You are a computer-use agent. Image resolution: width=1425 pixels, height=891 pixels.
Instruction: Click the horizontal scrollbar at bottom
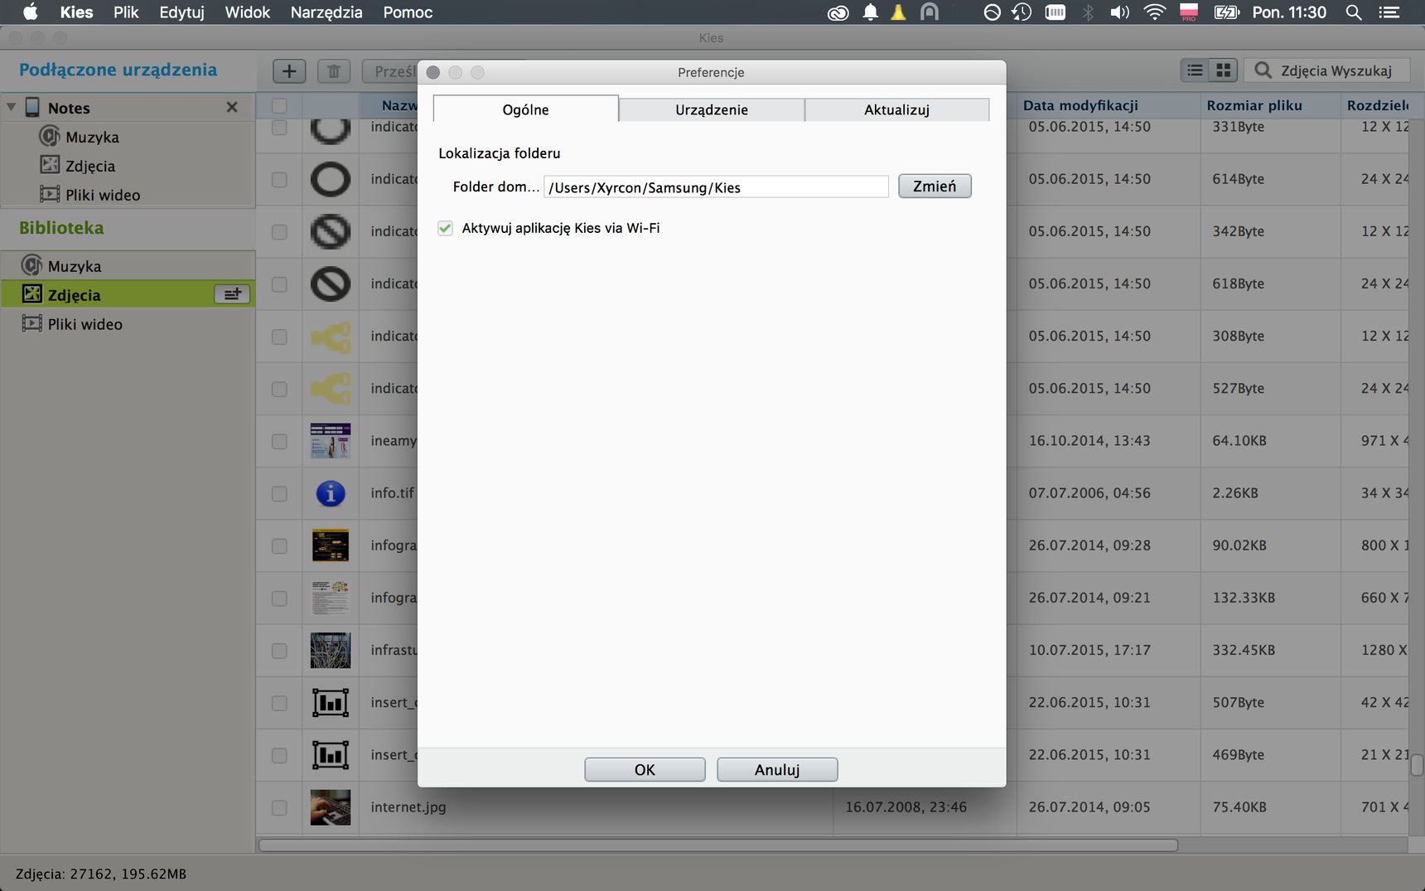(x=717, y=845)
